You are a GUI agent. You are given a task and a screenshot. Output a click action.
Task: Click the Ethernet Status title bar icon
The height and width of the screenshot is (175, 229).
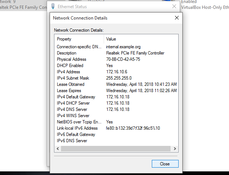click(53, 6)
